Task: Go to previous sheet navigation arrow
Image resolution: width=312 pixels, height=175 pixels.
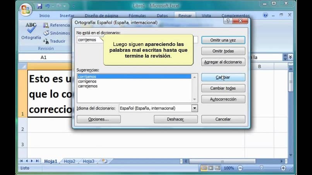Action: (x=27, y=161)
